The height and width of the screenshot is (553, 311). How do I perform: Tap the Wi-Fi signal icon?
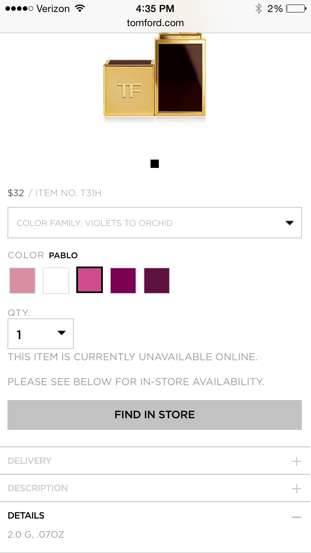tap(79, 8)
